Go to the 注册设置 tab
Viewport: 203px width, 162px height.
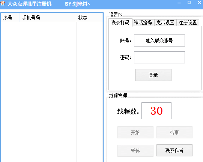coord(188,22)
